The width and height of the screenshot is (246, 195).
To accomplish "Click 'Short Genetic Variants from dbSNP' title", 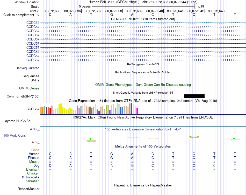I will (143, 93).
